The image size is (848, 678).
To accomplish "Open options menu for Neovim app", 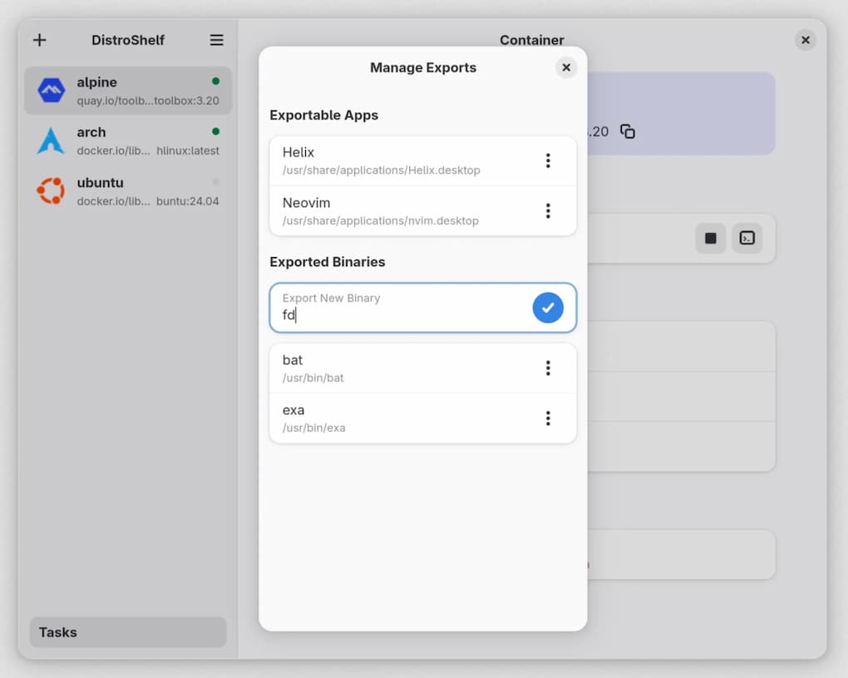I will pos(548,210).
